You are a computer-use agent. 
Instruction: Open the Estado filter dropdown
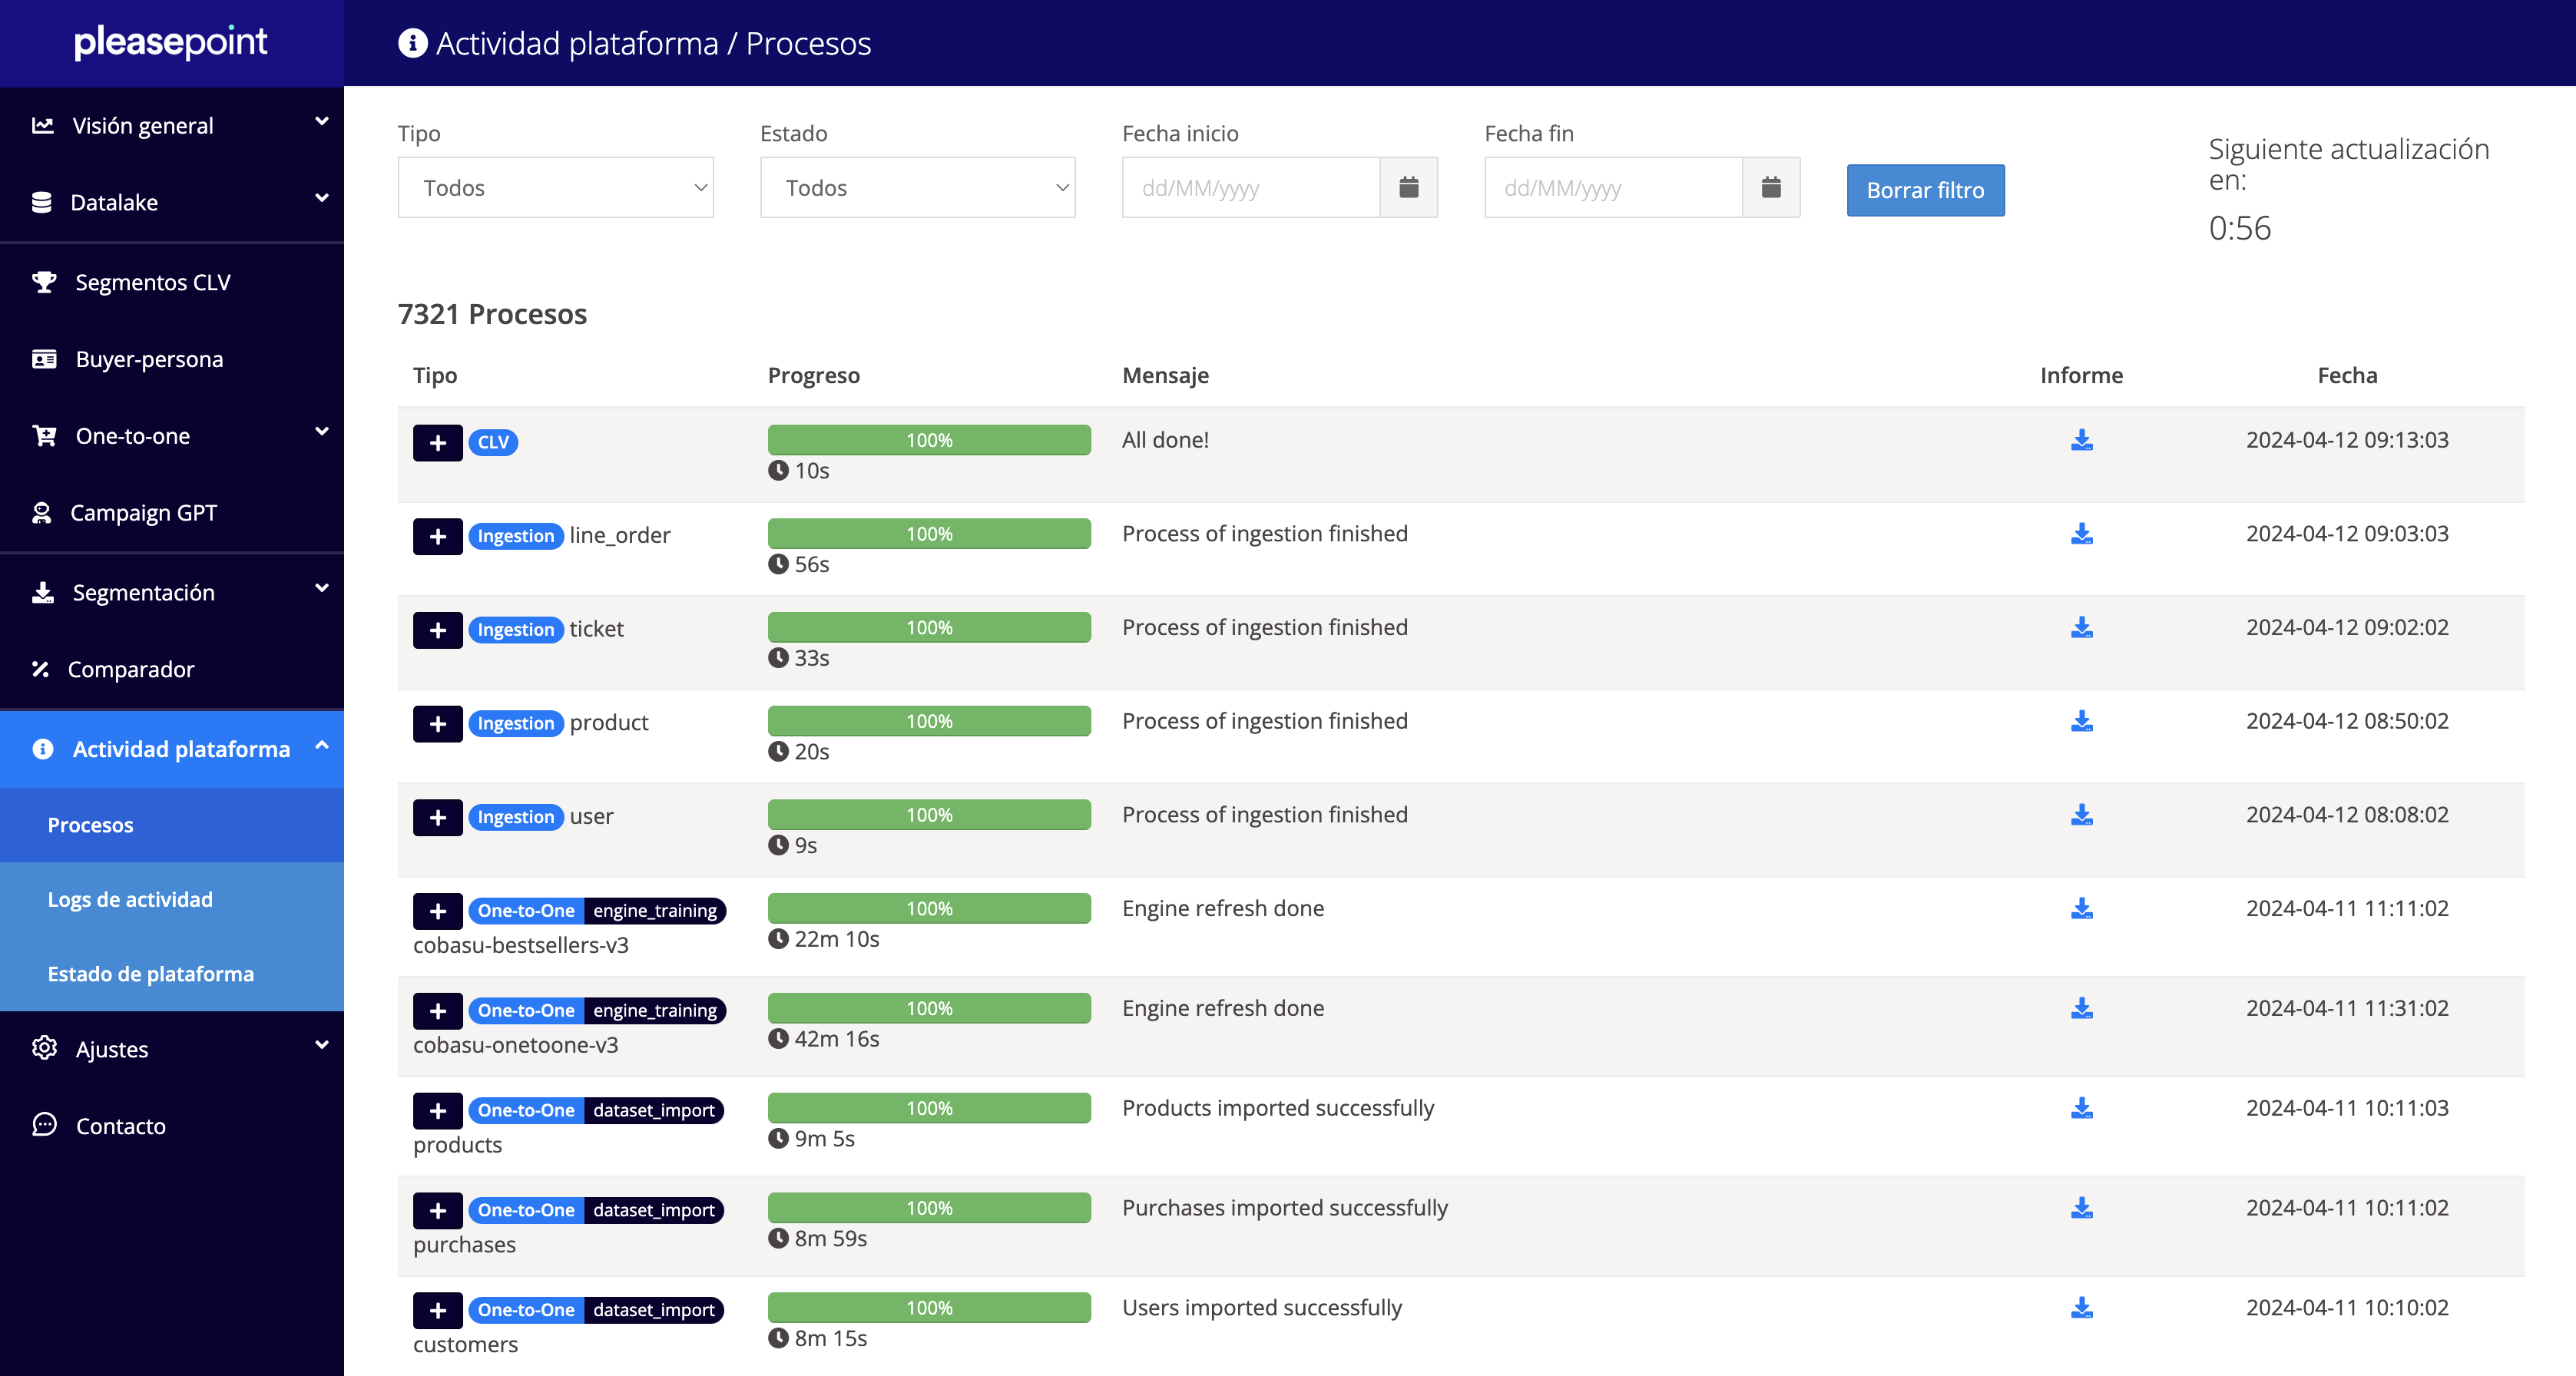[x=917, y=187]
